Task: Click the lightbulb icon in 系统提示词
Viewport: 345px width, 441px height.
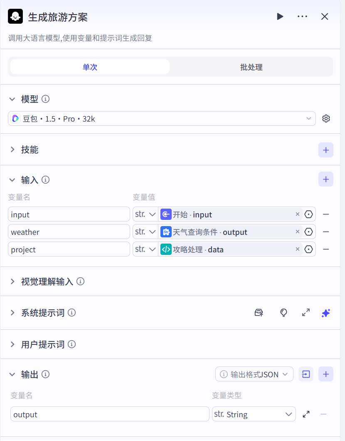Action: click(x=283, y=313)
